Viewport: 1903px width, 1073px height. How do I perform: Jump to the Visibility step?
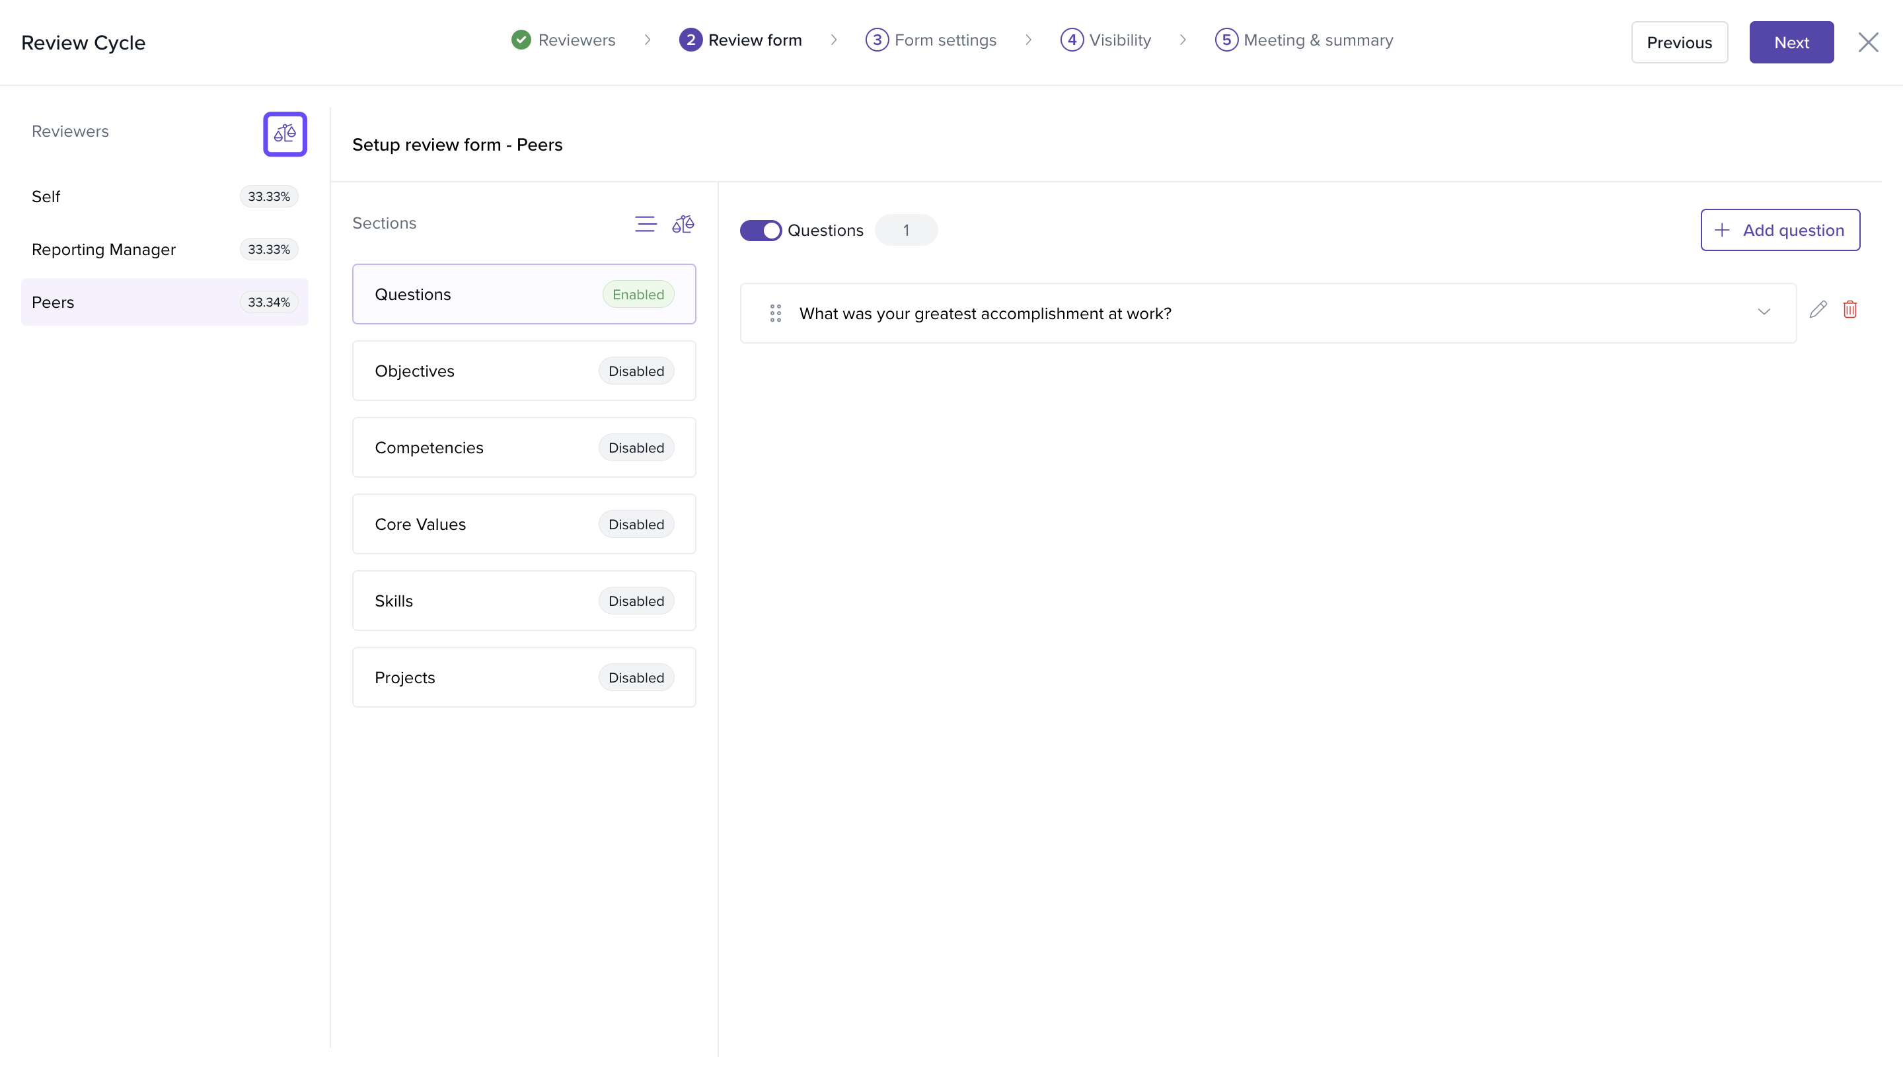(1106, 40)
